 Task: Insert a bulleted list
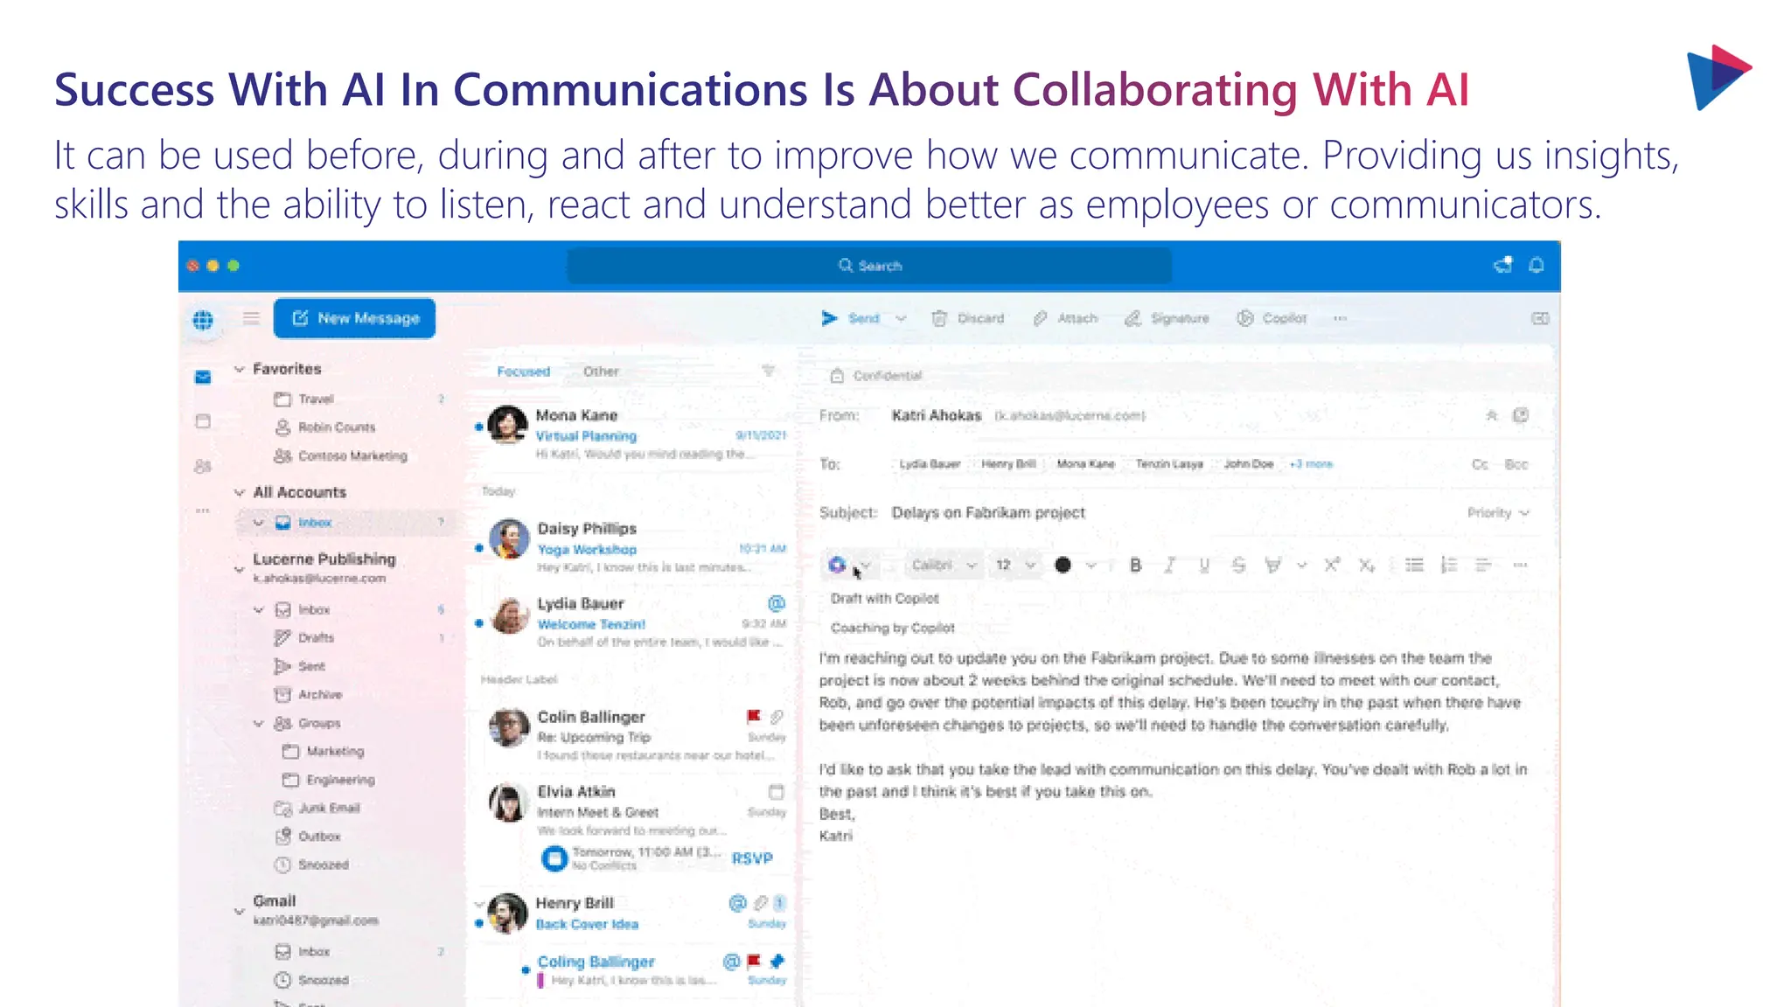click(1414, 566)
